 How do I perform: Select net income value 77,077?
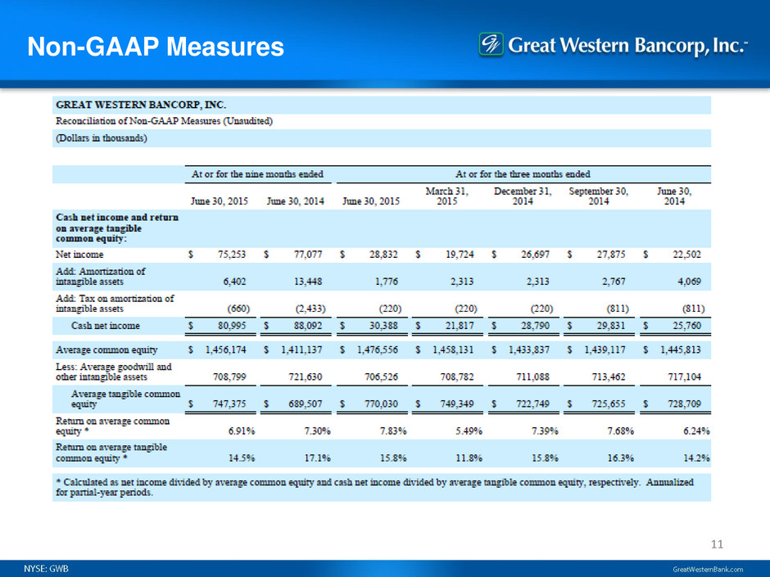point(308,255)
